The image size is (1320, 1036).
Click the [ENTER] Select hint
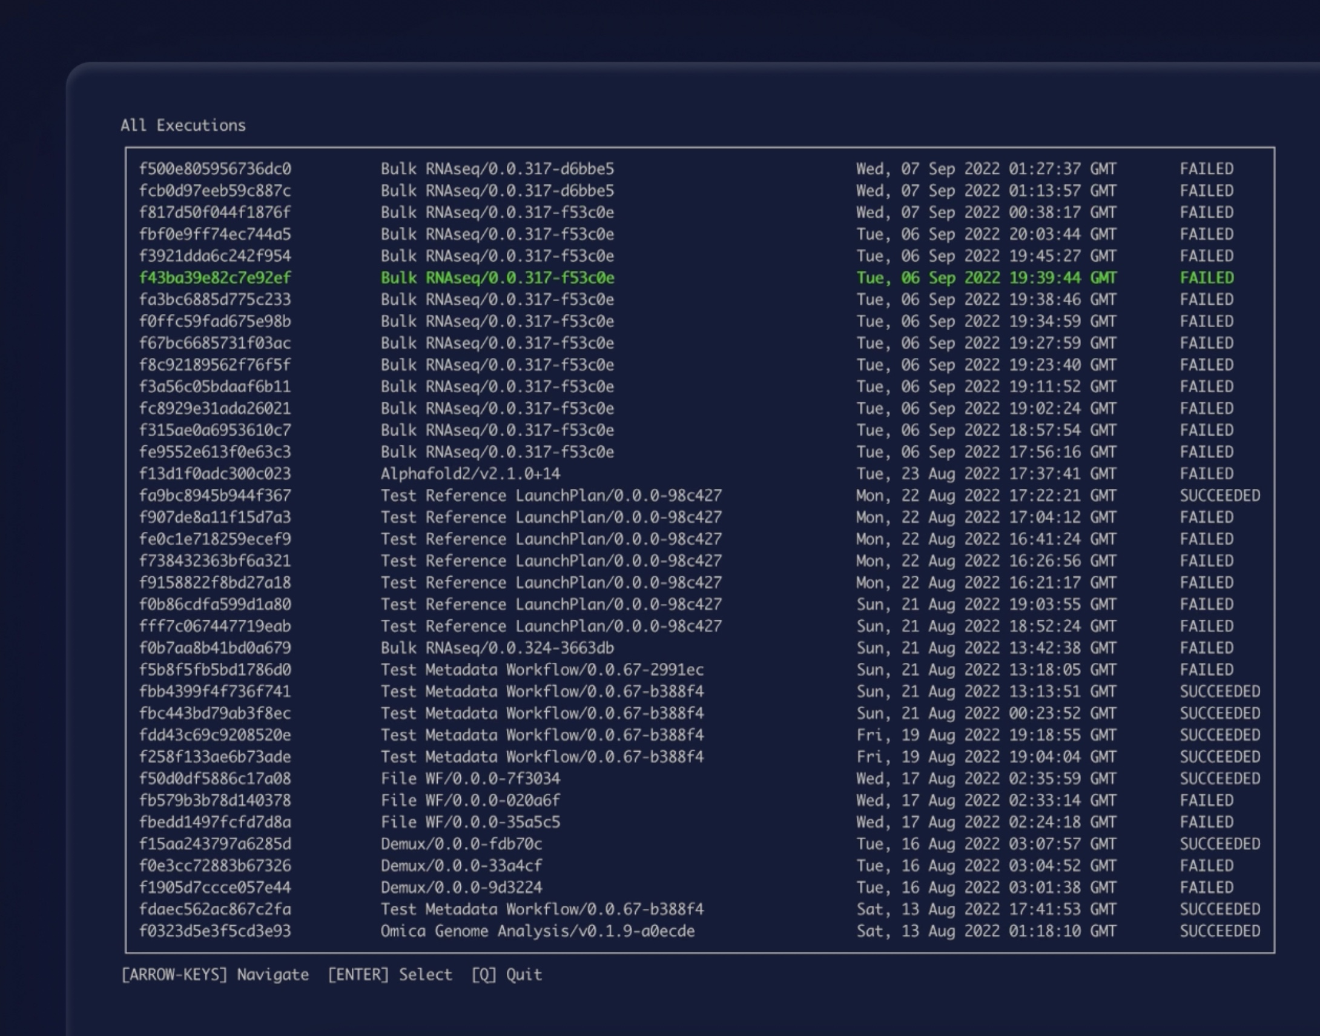(x=390, y=975)
